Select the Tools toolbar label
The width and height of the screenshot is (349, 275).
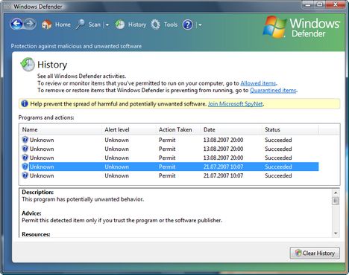(171, 25)
